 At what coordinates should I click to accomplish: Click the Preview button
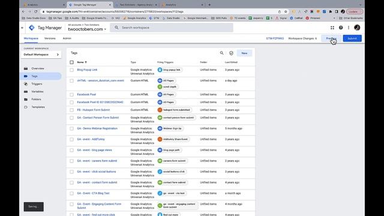pyautogui.click(x=331, y=38)
